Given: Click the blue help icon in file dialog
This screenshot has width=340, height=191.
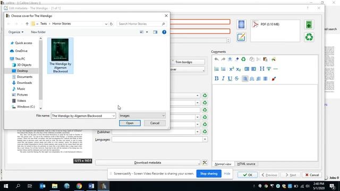Looking at the screenshot, I should coord(164,32).
